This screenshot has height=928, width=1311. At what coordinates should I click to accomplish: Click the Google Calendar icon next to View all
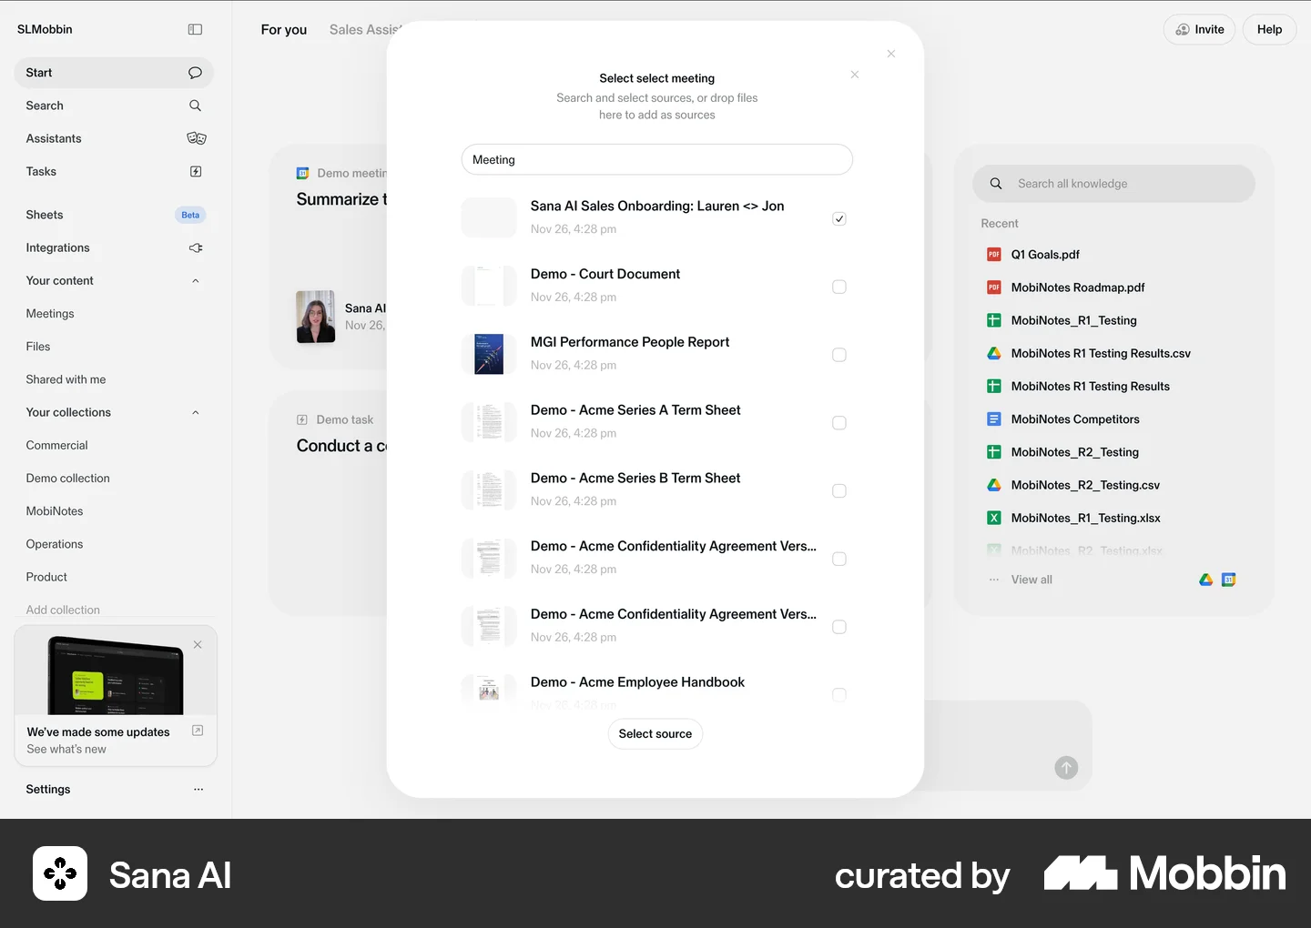(x=1228, y=580)
